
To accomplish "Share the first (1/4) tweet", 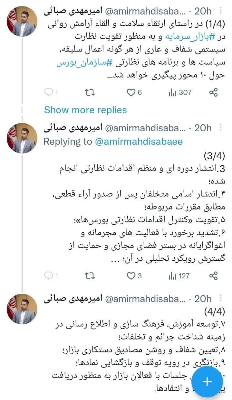I will [x=213, y=93].
